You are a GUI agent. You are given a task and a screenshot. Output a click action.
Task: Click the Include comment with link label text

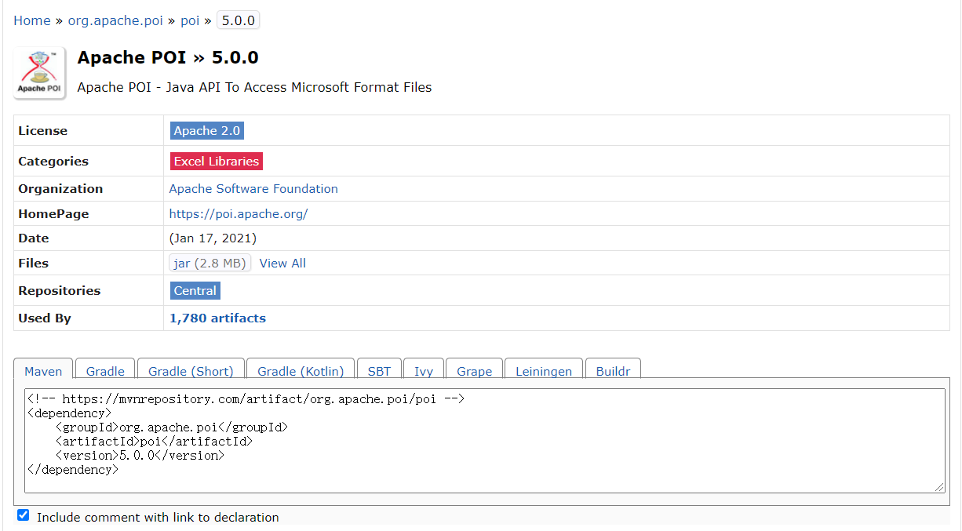point(158,518)
